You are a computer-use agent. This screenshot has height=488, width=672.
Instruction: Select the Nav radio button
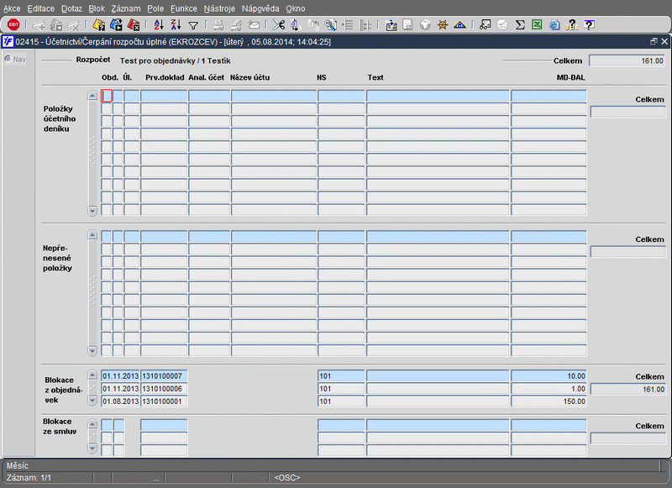point(8,59)
